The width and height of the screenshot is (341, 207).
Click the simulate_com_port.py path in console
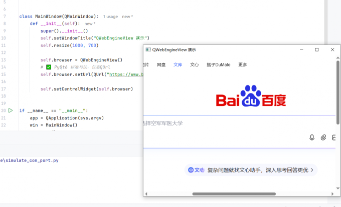click(30, 160)
